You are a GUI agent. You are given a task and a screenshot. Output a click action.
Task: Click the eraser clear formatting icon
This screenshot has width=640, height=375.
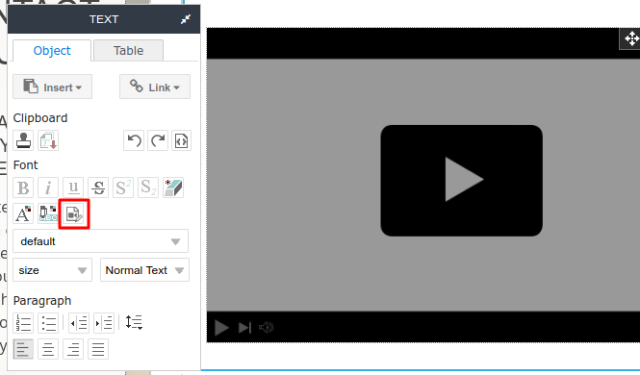tap(173, 187)
